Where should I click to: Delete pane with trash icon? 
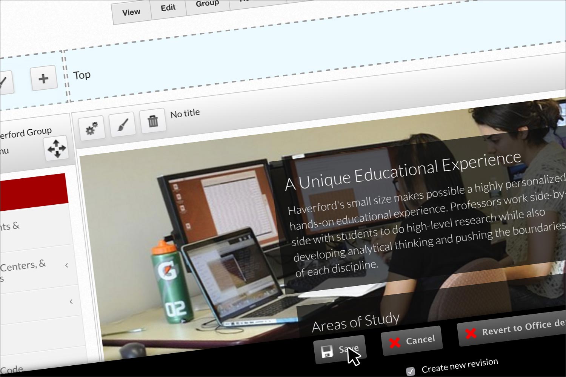(x=153, y=121)
